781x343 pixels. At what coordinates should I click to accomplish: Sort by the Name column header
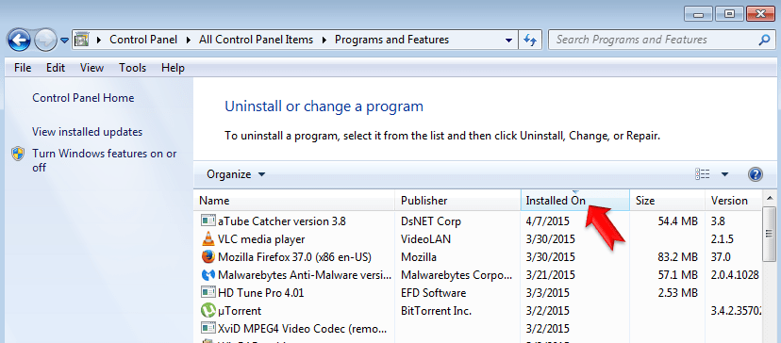tap(294, 201)
